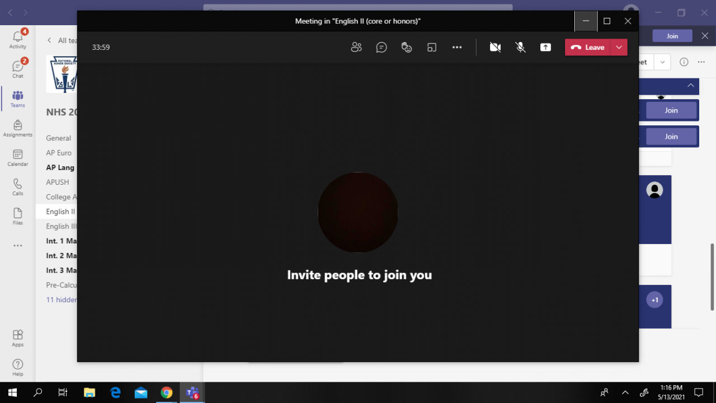This screenshot has height=403, width=716.
Task: Open Activity in the left sidebar
Action: 18,39
